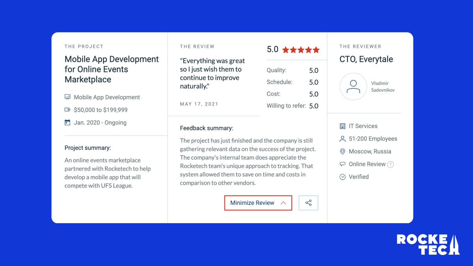Click the text Jan. 2020 - Ongoing
The height and width of the screenshot is (266, 473).
point(100,123)
